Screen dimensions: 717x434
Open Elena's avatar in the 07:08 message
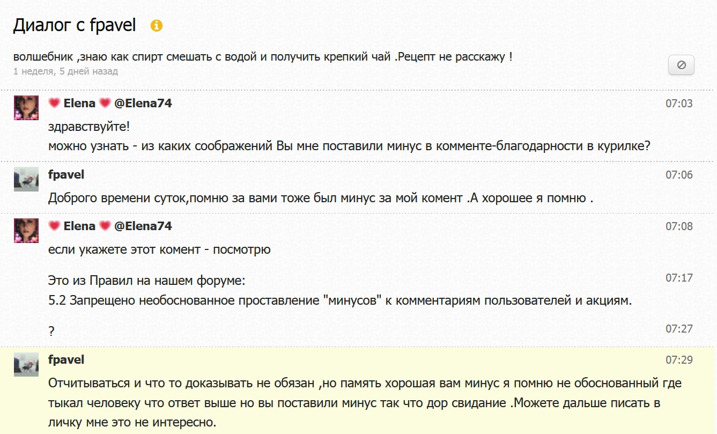tap(26, 231)
